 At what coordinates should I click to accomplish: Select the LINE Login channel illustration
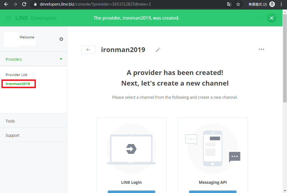tap(131, 149)
